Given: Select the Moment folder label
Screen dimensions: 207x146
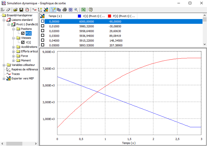Looking at the screenshot, I should pyautogui.click(x=26, y=60).
